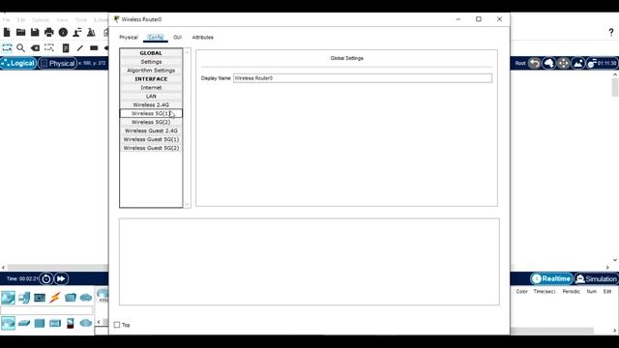
Task: Choose the Routers subcategory icon
Action: 8,323
